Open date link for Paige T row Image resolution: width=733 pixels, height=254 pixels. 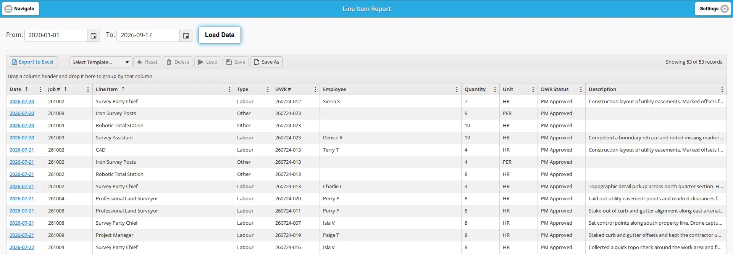[22, 235]
